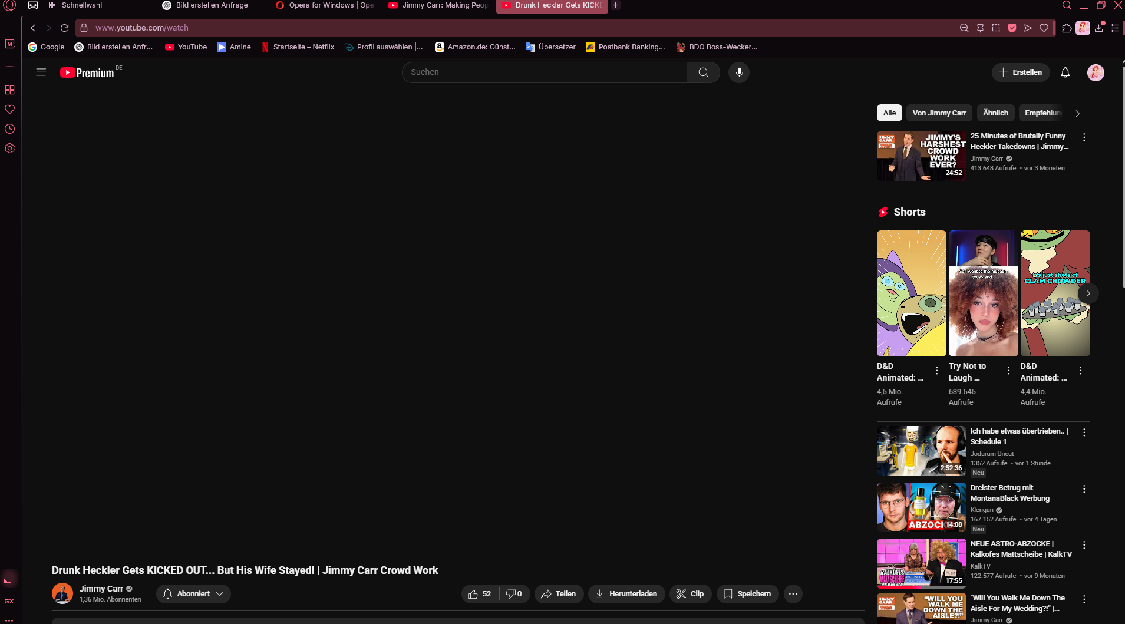The height and width of the screenshot is (624, 1125).
Task: Open the YouTube guide hamburger menu
Action: click(x=41, y=72)
